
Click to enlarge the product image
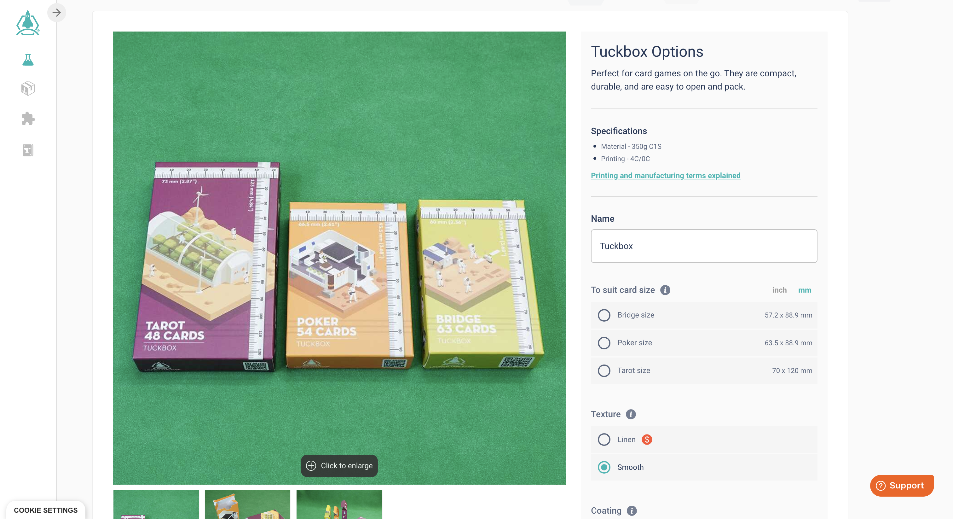pyautogui.click(x=339, y=466)
